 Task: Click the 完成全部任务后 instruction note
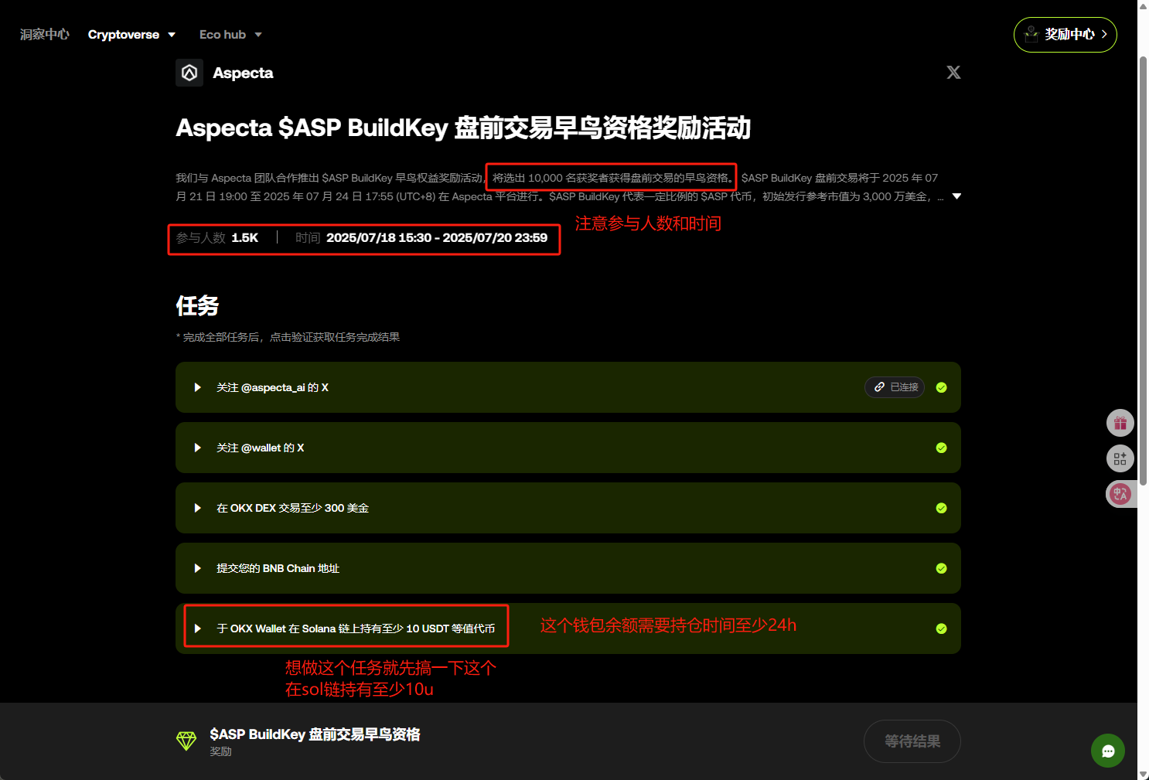(x=288, y=337)
